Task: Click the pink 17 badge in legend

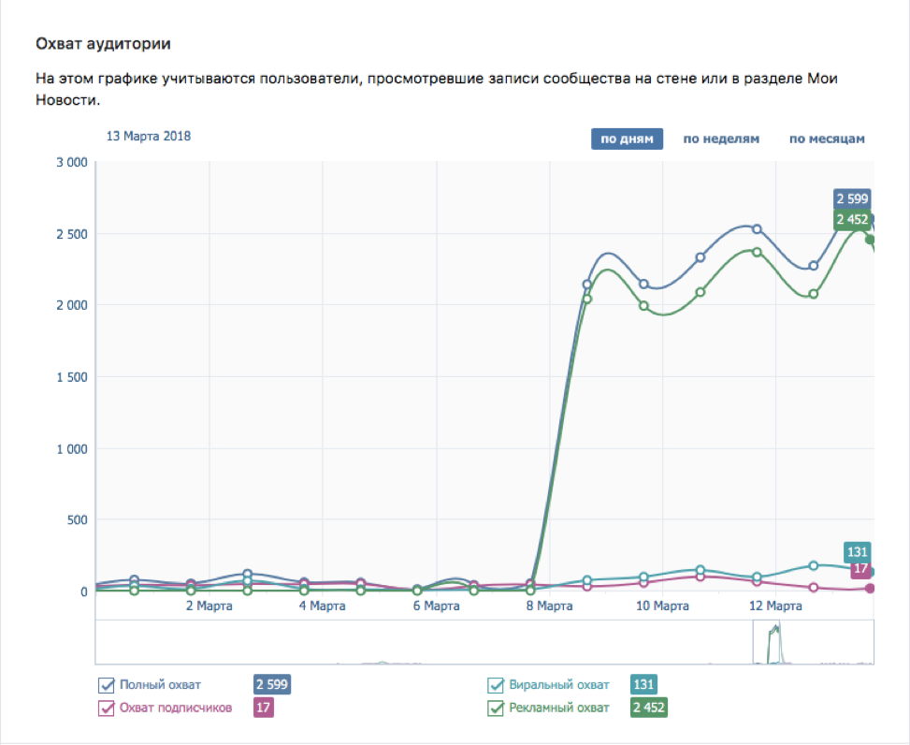Action: (264, 708)
